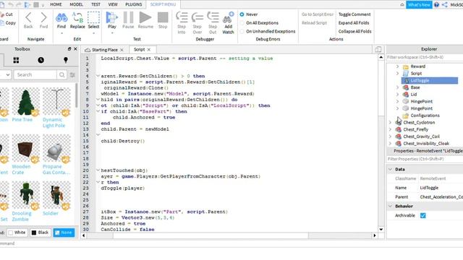Image resolution: width=463 pixels, height=260 pixels.
Task: Click the editor split view icon
Action: [x=378, y=49]
